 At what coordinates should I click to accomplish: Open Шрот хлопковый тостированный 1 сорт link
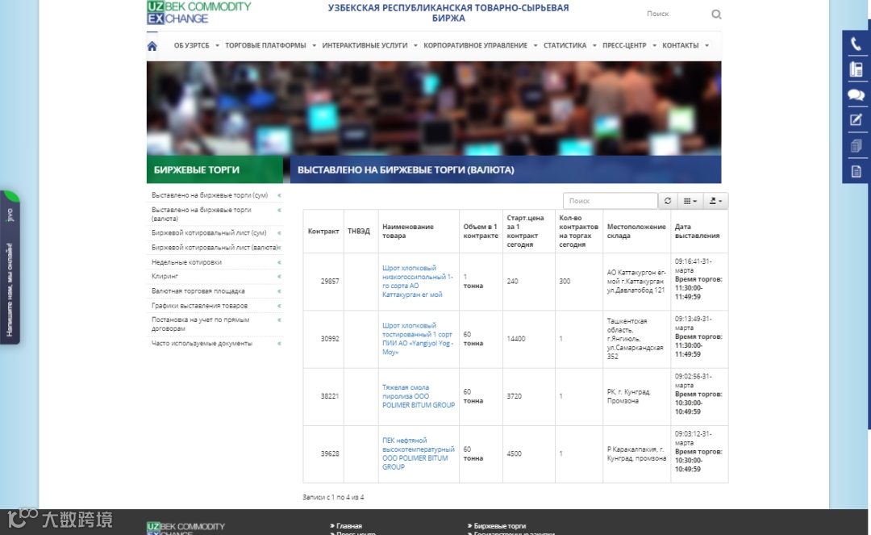point(417,339)
